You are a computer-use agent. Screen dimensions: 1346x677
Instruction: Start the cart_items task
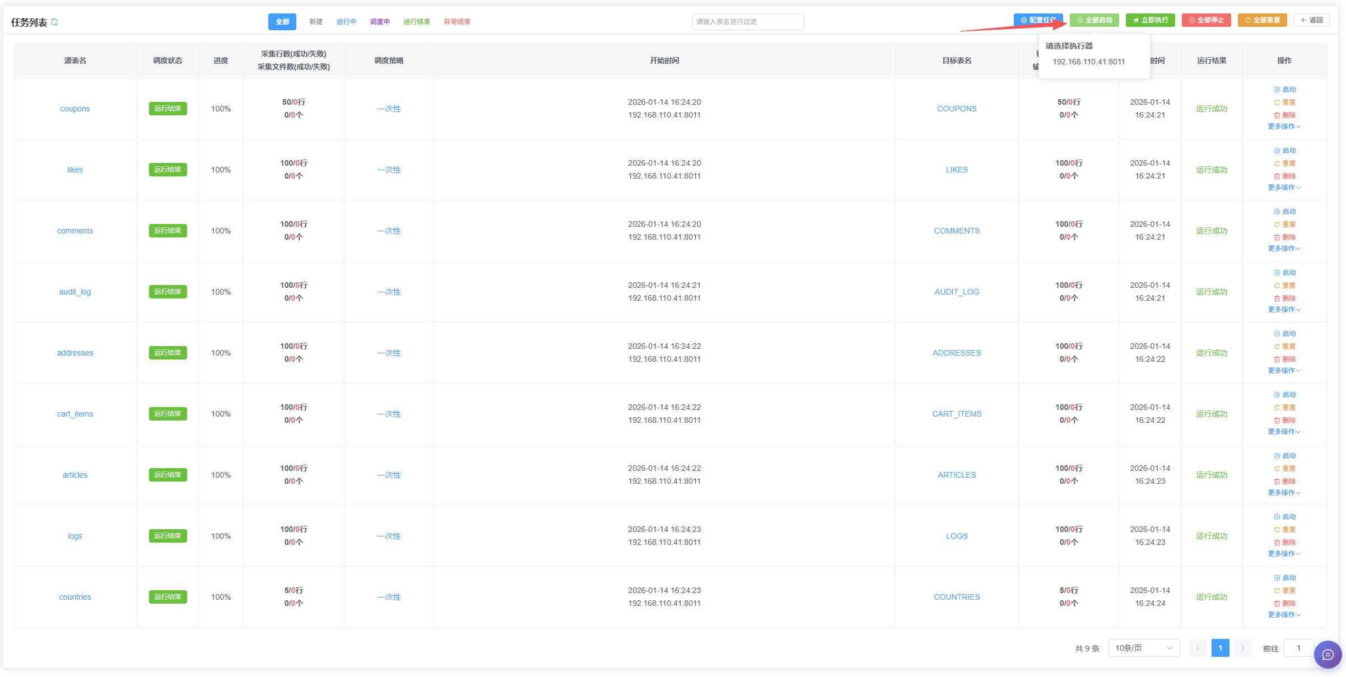click(x=1284, y=395)
